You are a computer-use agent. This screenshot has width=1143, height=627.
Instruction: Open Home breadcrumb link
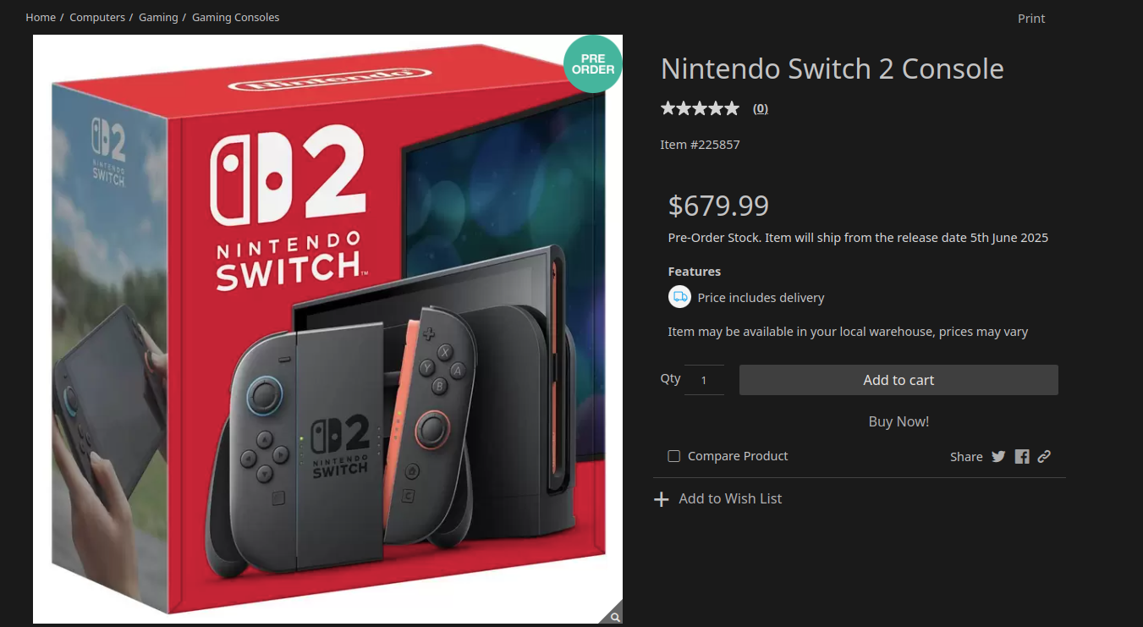click(x=41, y=17)
